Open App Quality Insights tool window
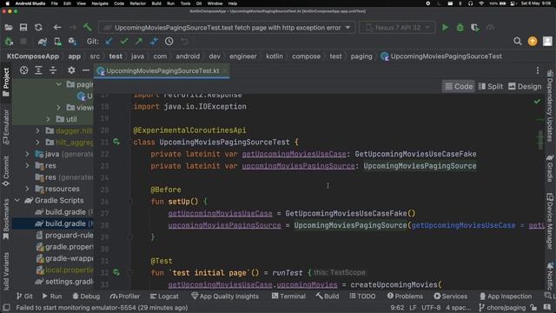 click(225, 296)
